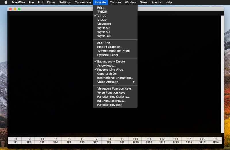Viewport: 230px width, 150px height.
Task: Click the red close window button
Action: tap(11, 9)
